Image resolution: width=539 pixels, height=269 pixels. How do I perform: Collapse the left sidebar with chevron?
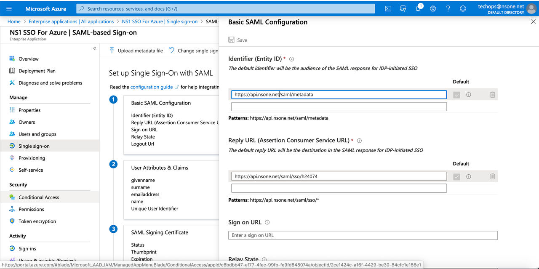(95, 48)
